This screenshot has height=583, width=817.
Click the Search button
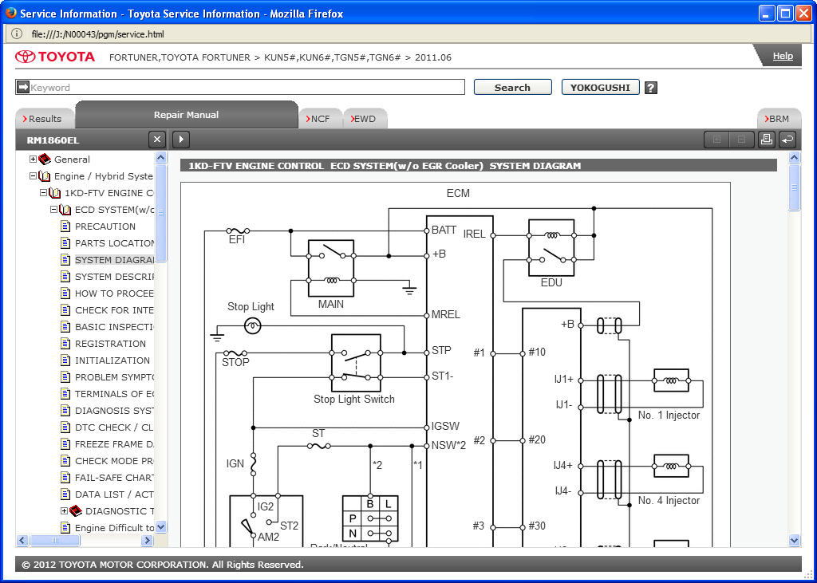[512, 88]
